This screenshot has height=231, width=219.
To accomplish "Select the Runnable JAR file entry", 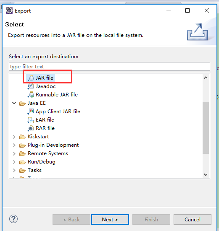I will 53,95.
